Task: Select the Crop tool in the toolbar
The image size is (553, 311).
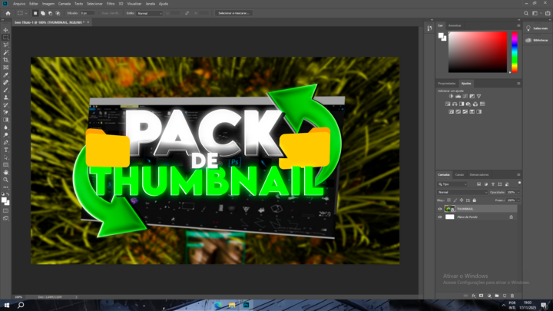Action: coord(6,60)
